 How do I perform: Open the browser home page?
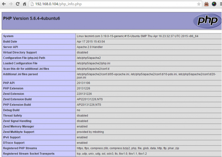pyautogui.click(x=25, y=4)
